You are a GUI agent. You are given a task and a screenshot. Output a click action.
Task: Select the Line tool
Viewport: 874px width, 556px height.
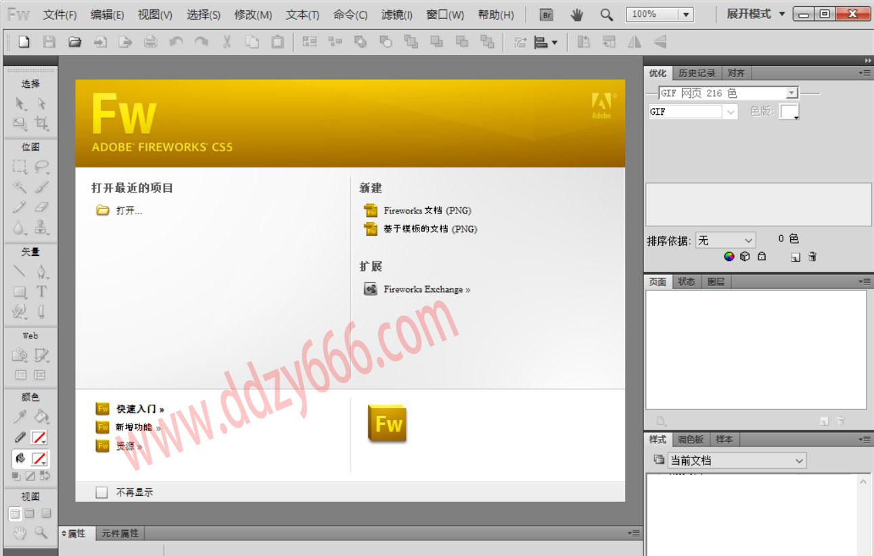click(x=20, y=272)
